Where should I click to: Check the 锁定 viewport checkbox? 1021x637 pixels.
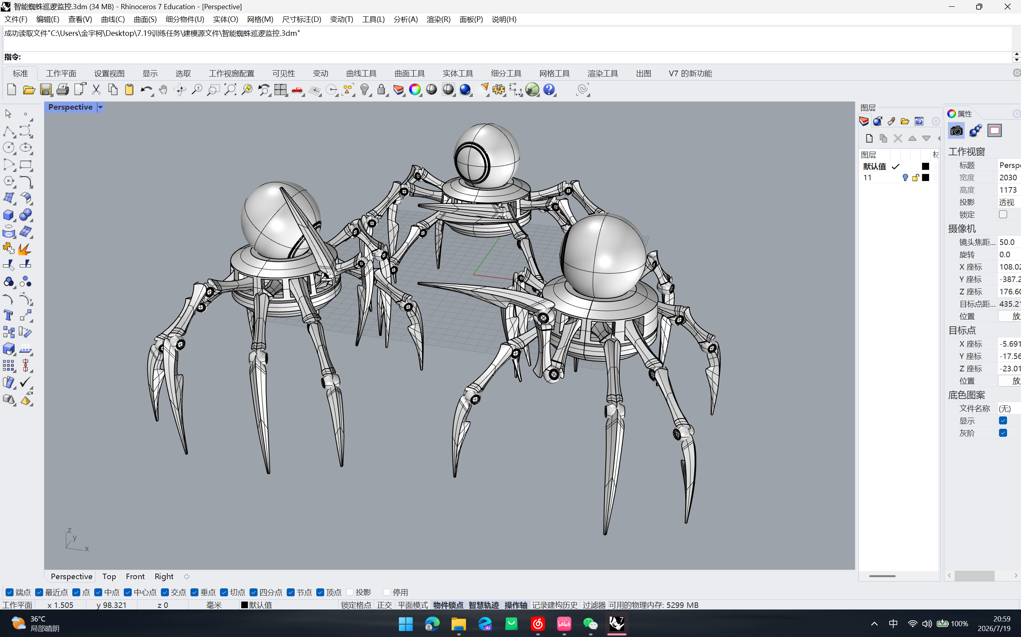pos(1003,215)
